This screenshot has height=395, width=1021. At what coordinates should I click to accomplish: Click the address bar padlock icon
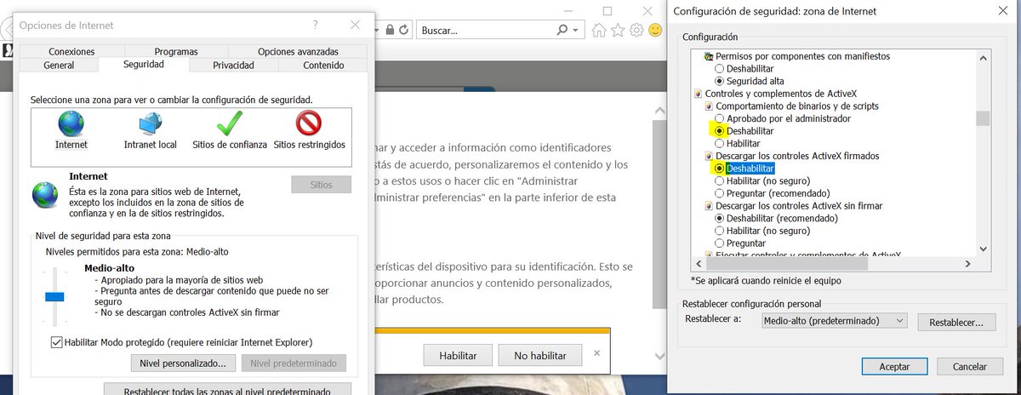click(x=390, y=30)
